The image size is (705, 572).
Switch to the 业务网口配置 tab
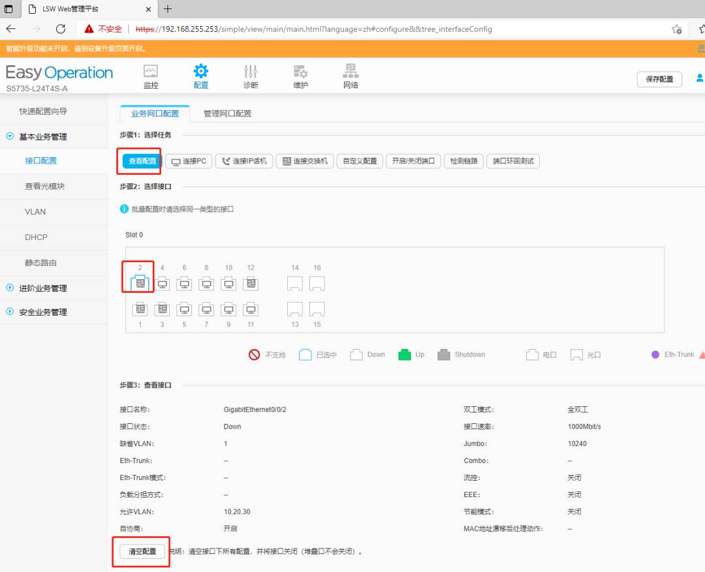pos(155,113)
